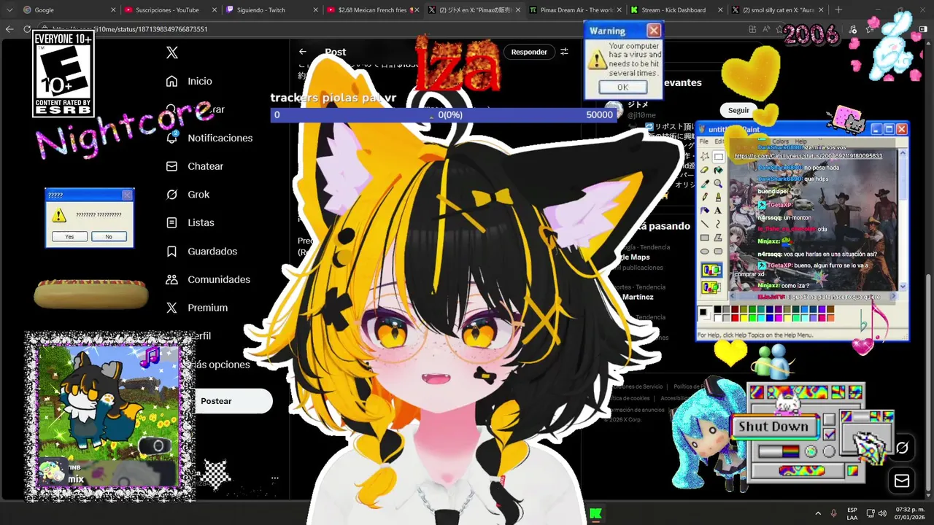Open Notificaciones bell icon in sidebar

(x=171, y=138)
